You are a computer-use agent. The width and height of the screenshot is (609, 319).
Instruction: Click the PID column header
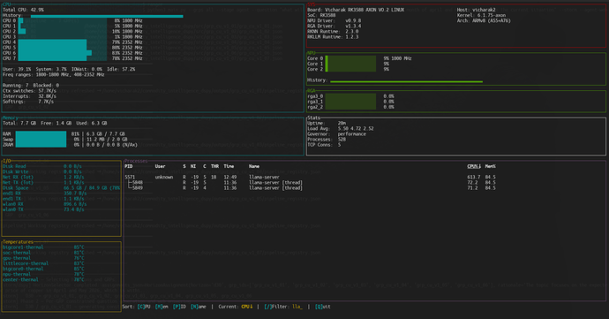click(129, 166)
